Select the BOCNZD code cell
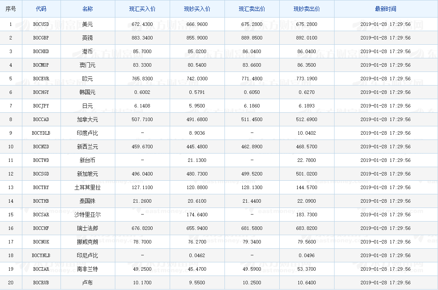 (41, 147)
